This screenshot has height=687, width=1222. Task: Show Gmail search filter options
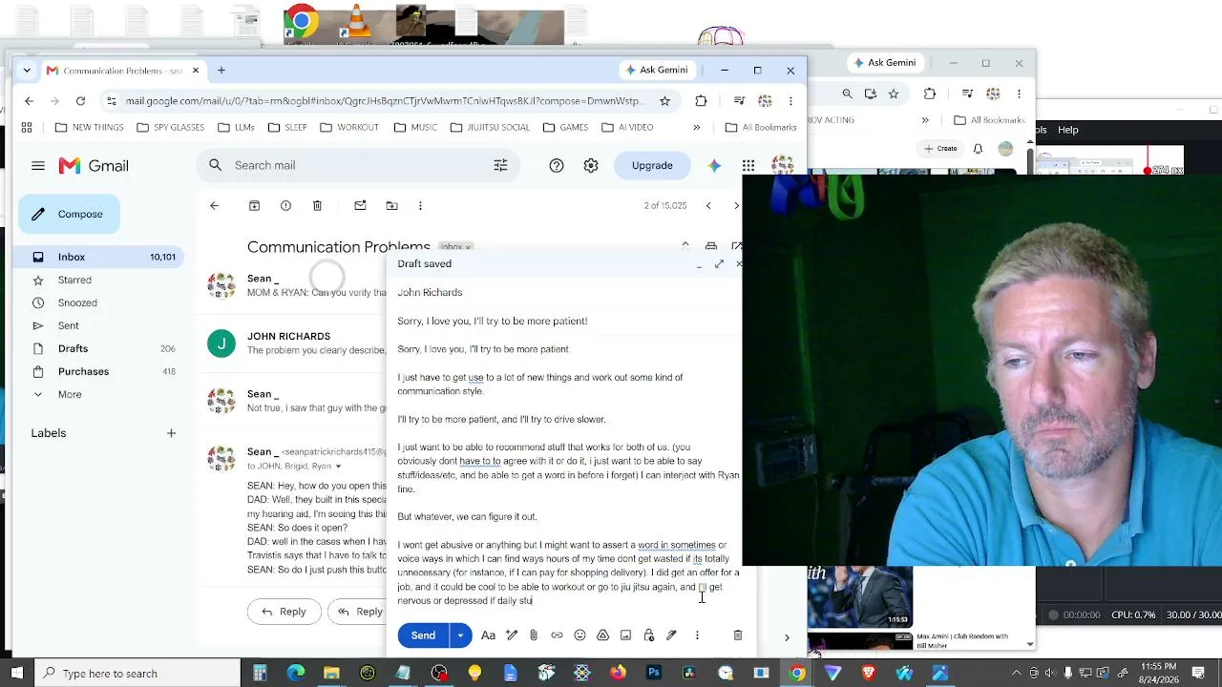[500, 165]
